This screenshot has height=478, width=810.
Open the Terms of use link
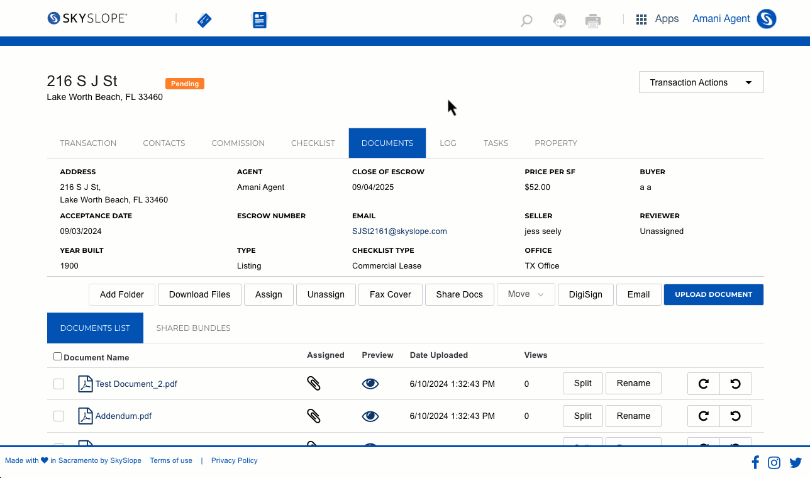click(x=171, y=460)
